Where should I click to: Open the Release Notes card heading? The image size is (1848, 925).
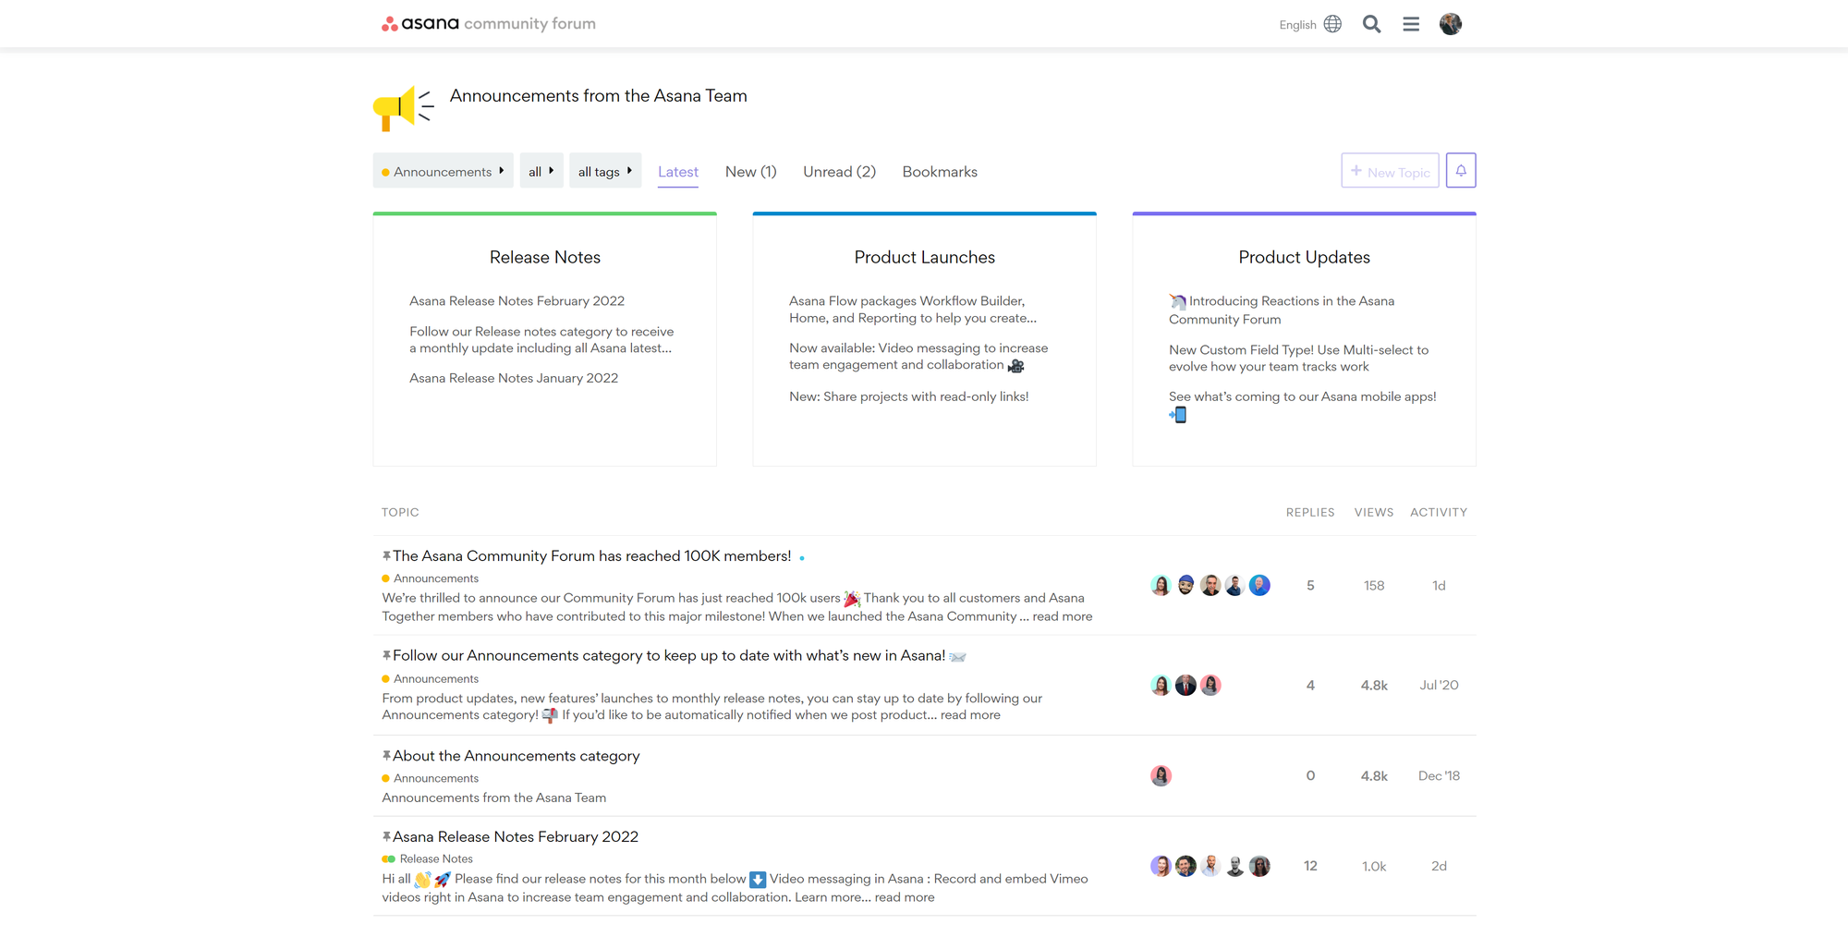click(x=545, y=257)
